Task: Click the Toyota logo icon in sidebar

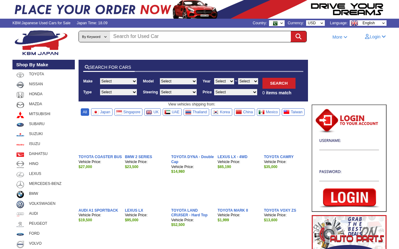Action: pyautogui.click(x=20, y=75)
